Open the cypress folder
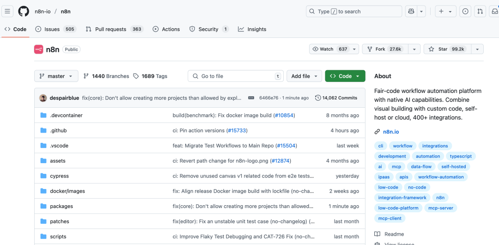499x245 pixels. tap(59, 176)
